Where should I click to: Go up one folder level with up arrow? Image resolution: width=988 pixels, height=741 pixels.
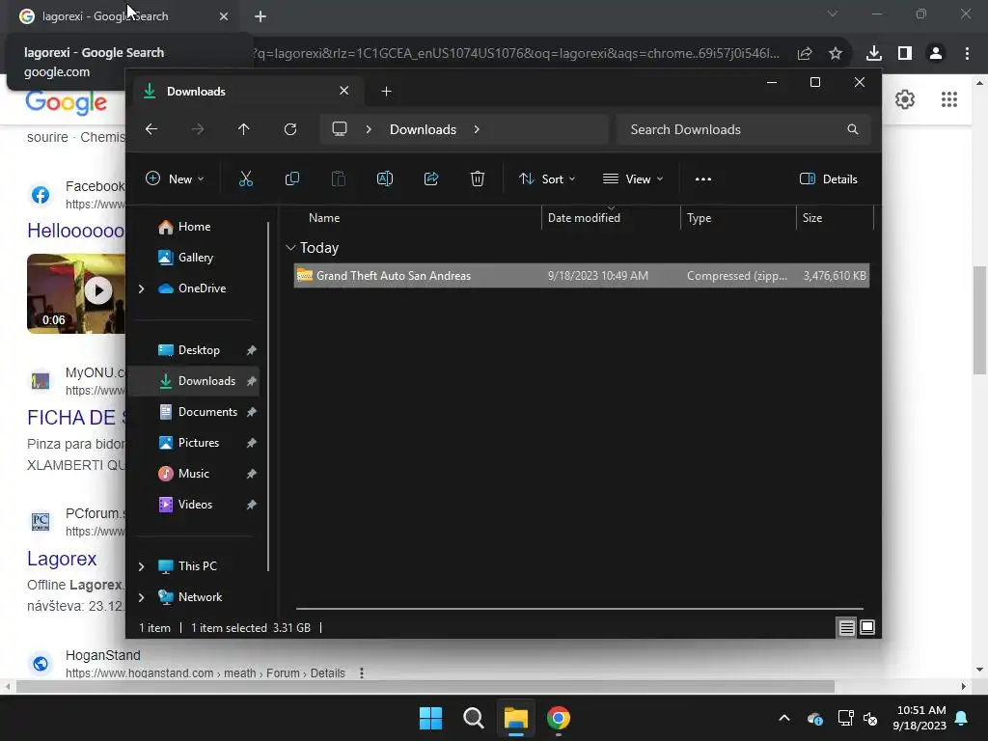244,129
